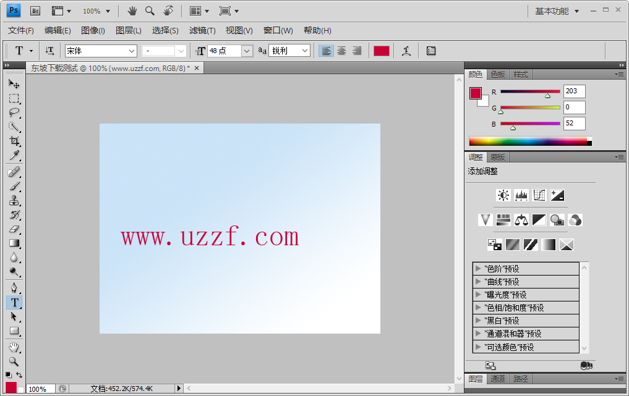Choose the Eraser tool
The width and height of the screenshot is (629, 396).
point(14,229)
